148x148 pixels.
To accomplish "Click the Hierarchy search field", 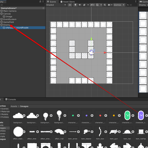I will pos(22,5).
